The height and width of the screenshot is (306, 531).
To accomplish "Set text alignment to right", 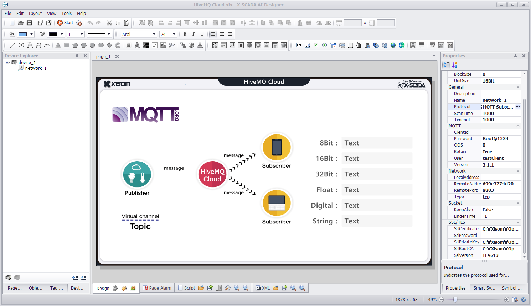I will click(x=230, y=34).
